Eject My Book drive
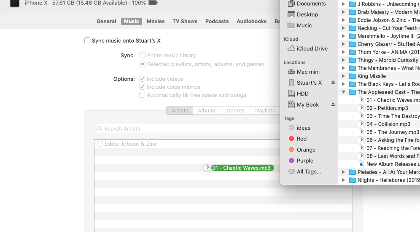The width and height of the screenshot is (420, 232). click(333, 104)
